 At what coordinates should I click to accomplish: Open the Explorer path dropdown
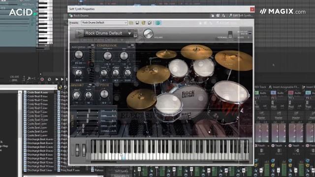click(55, 88)
